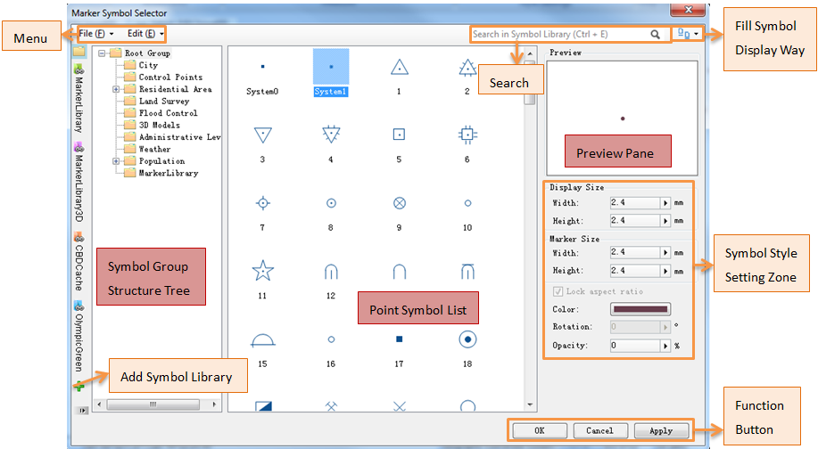
Task: Select the filled square symbol numbered 17
Action: click(x=399, y=339)
